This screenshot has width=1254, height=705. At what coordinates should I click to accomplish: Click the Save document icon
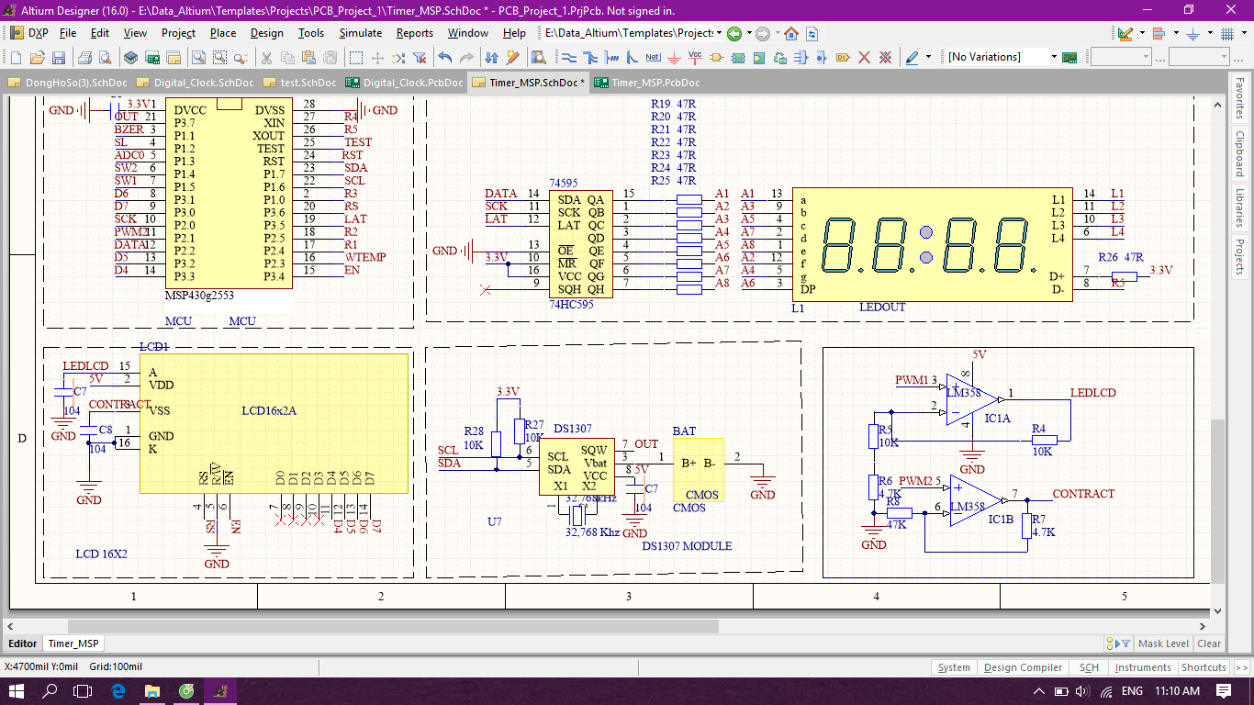tap(59, 57)
